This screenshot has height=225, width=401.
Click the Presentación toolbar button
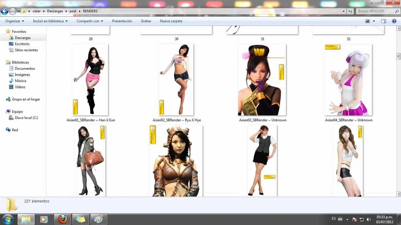coord(122,21)
